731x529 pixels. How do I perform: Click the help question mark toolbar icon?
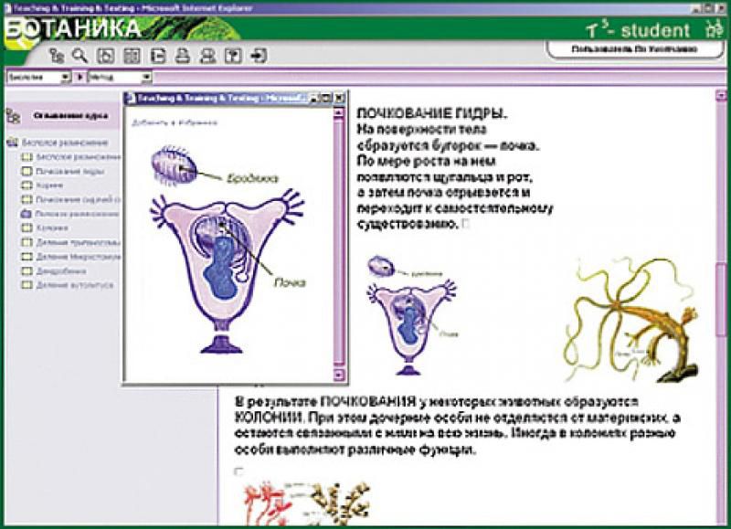(x=233, y=55)
